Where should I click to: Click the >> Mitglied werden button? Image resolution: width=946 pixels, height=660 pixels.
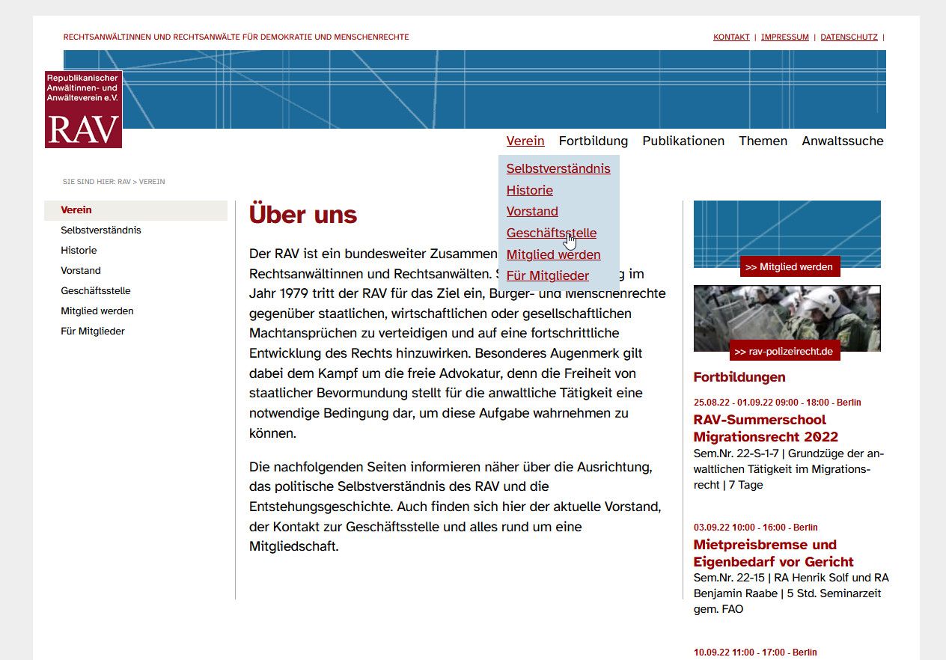[x=790, y=266]
